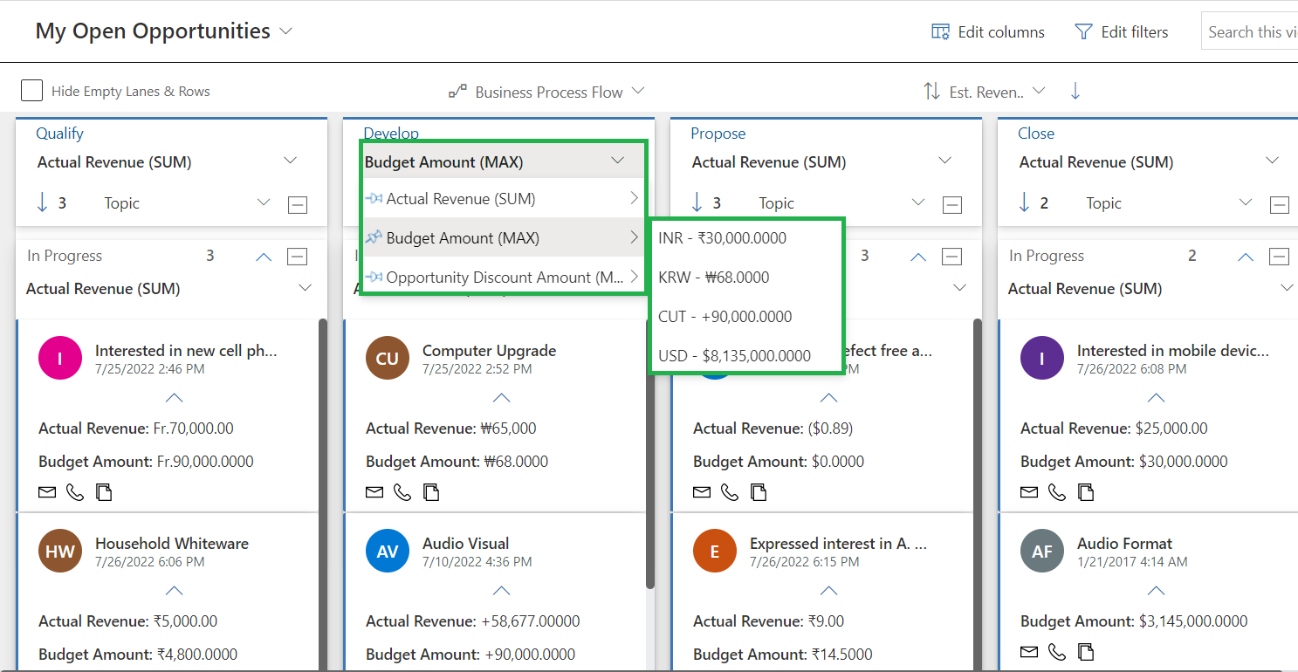Viewport: 1298px width, 672px height.
Task: Click the CU avatar on Computer Upgrade card
Action: (x=387, y=359)
